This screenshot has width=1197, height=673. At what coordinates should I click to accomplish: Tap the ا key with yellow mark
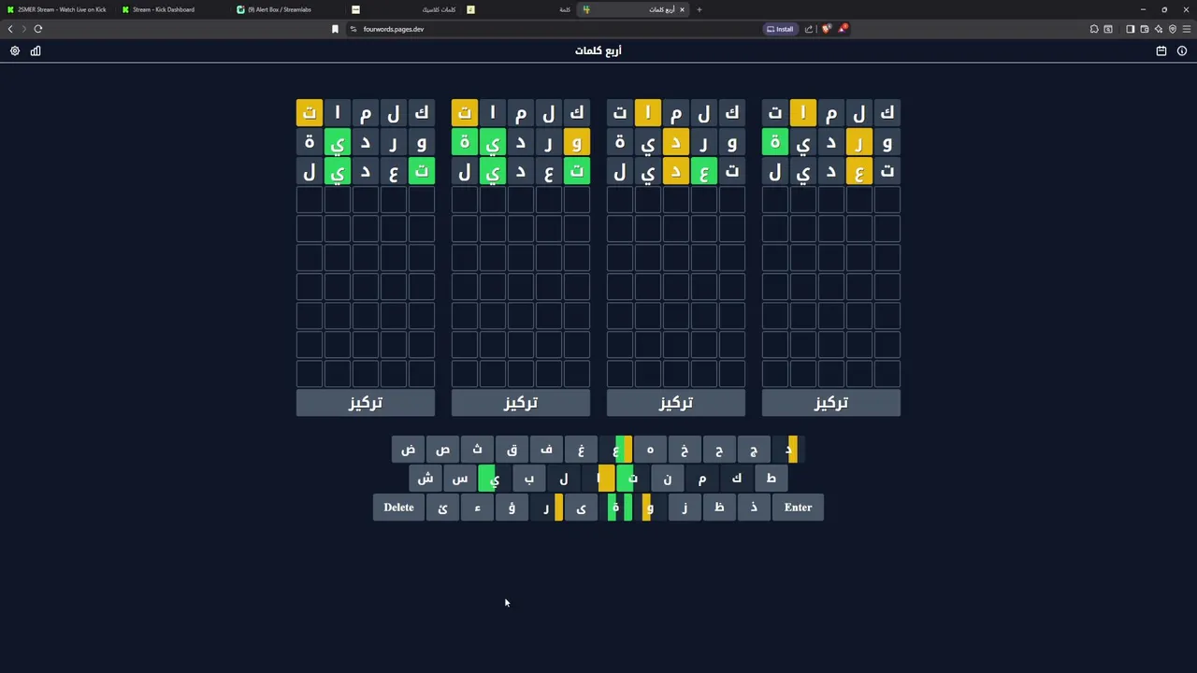[x=598, y=479]
